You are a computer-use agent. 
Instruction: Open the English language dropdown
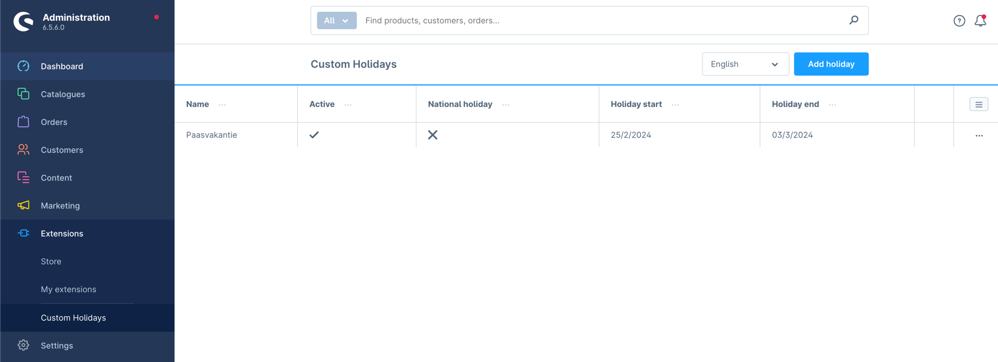pos(745,64)
